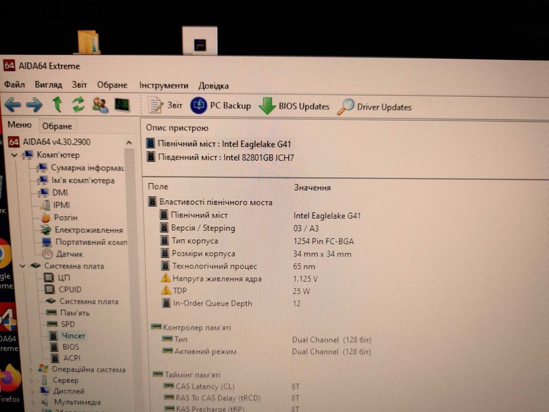Select AIDA64 v4.30.2900 root node
Screen dimensions: 549x412
(x=49, y=142)
